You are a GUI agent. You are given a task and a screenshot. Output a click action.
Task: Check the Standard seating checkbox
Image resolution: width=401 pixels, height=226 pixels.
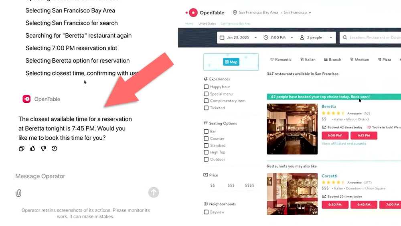pos(206,145)
